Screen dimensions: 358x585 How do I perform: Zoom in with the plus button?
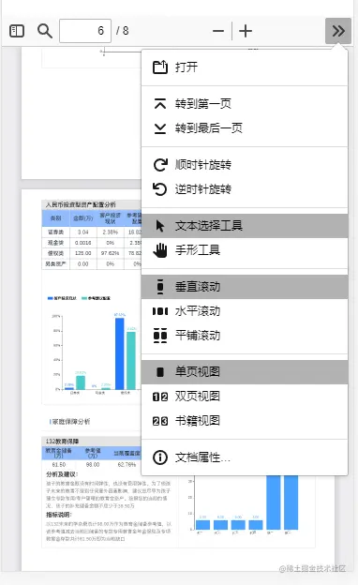coord(246,31)
